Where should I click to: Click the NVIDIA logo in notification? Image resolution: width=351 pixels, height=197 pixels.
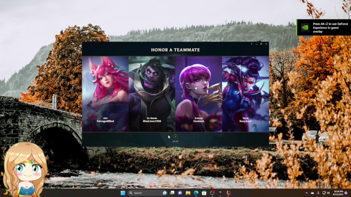[x=305, y=27]
